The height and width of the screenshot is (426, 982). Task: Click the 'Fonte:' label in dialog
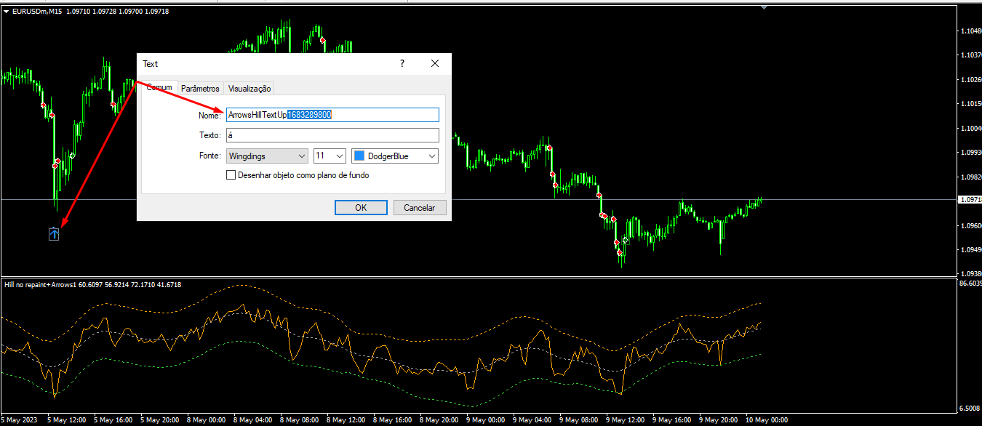coord(209,156)
